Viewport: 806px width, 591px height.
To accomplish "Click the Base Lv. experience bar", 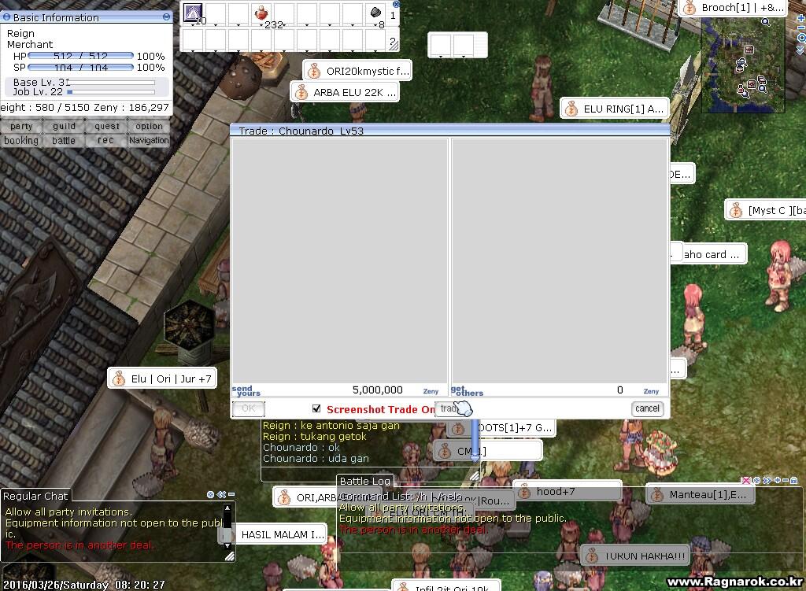I will pyautogui.click(x=111, y=82).
